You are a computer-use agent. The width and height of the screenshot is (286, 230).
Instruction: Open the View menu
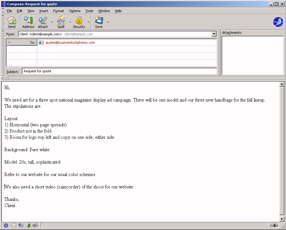31,11
